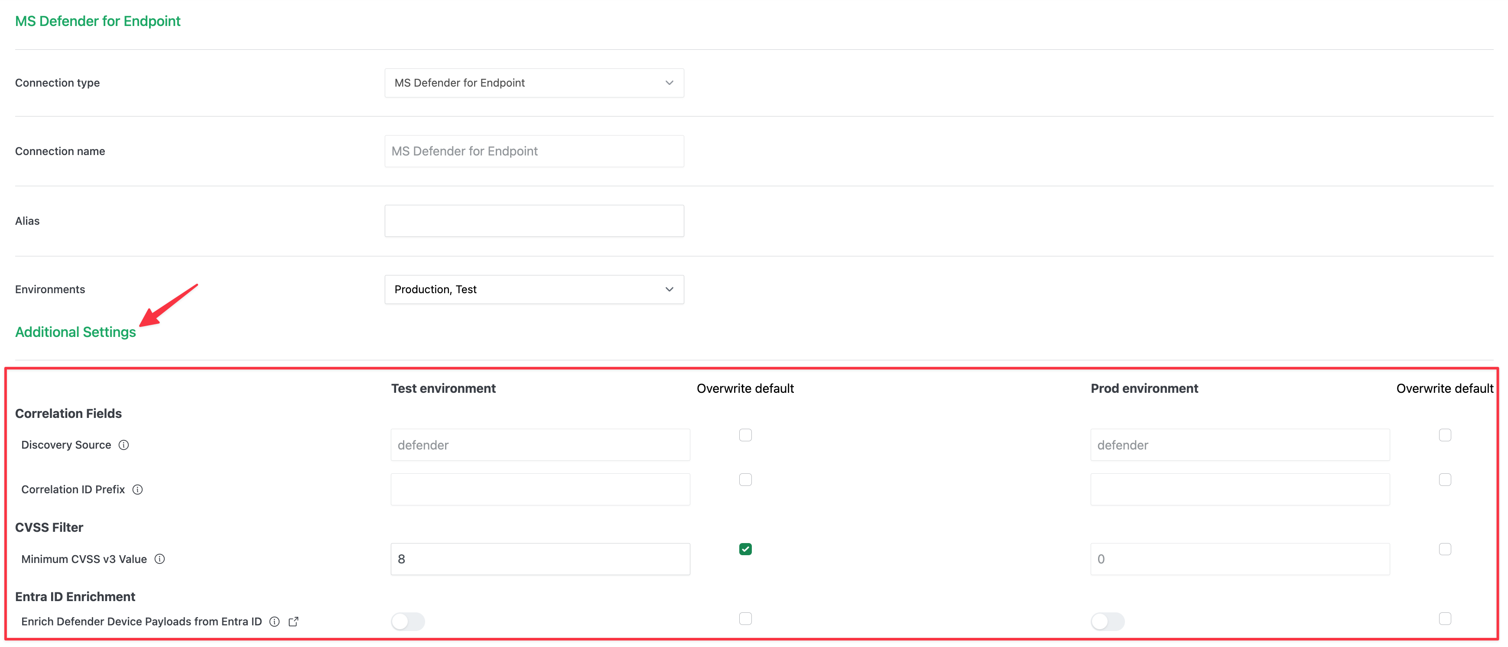Check Test overwrite default for Correlation ID Prefix

745,480
